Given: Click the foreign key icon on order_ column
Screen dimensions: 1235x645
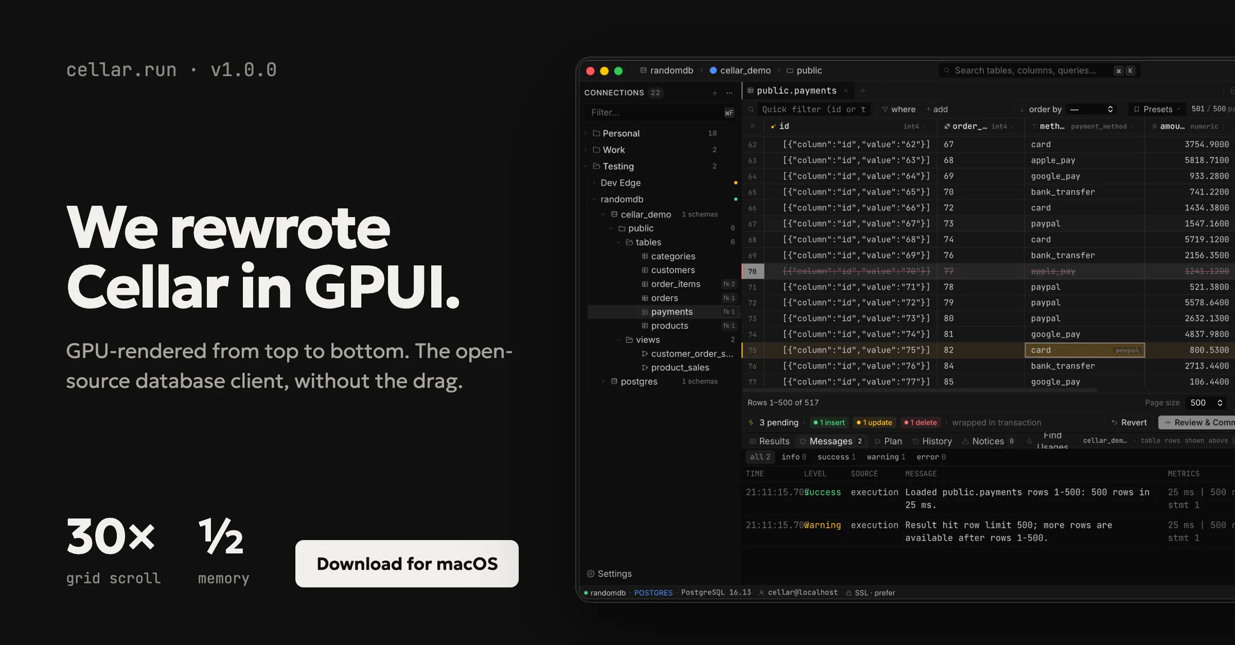Looking at the screenshot, I should (947, 126).
